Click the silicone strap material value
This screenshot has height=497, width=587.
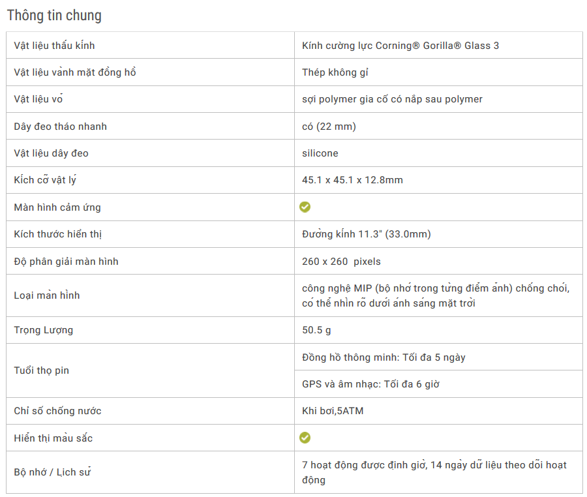[320, 153]
